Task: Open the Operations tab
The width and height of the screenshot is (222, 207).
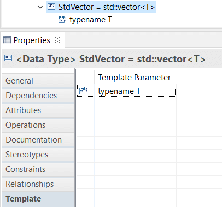Action: (38, 125)
